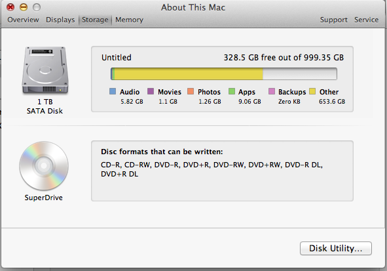Open the Support link
387x271 pixels.
coord(334,20)
